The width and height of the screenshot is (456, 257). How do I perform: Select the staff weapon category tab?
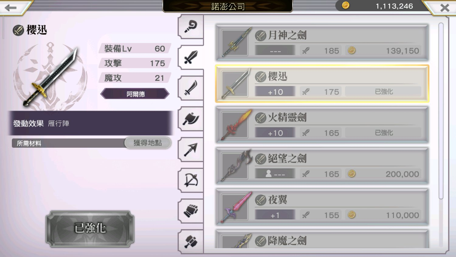(x=191, y=26)
